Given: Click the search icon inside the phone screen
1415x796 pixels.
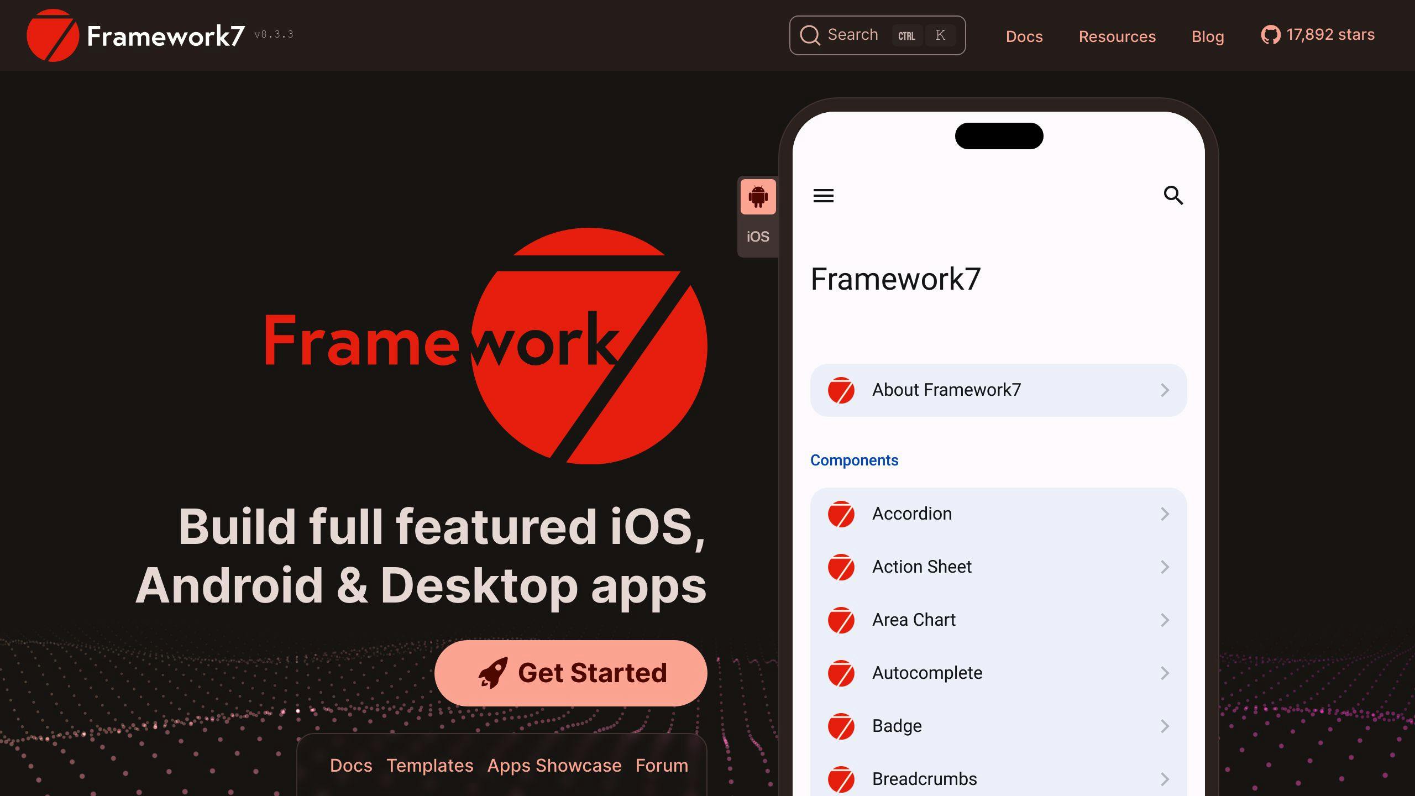Looking at the screenshot, I should 1174,196.
